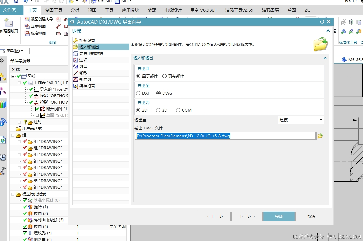Toggle the 旋转 (1) feature checkbox

25,207
